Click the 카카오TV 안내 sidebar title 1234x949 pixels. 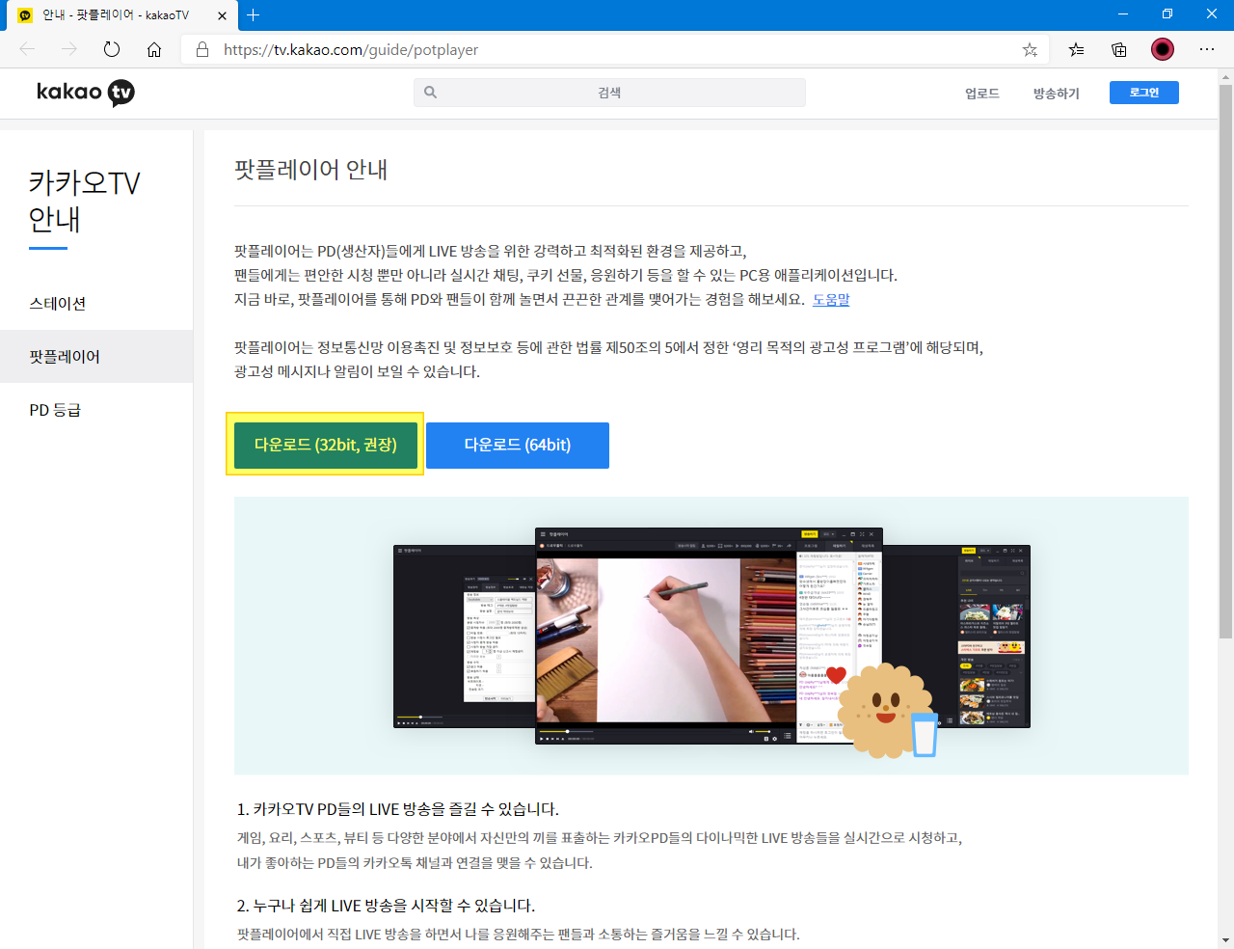tap(85, 201)
